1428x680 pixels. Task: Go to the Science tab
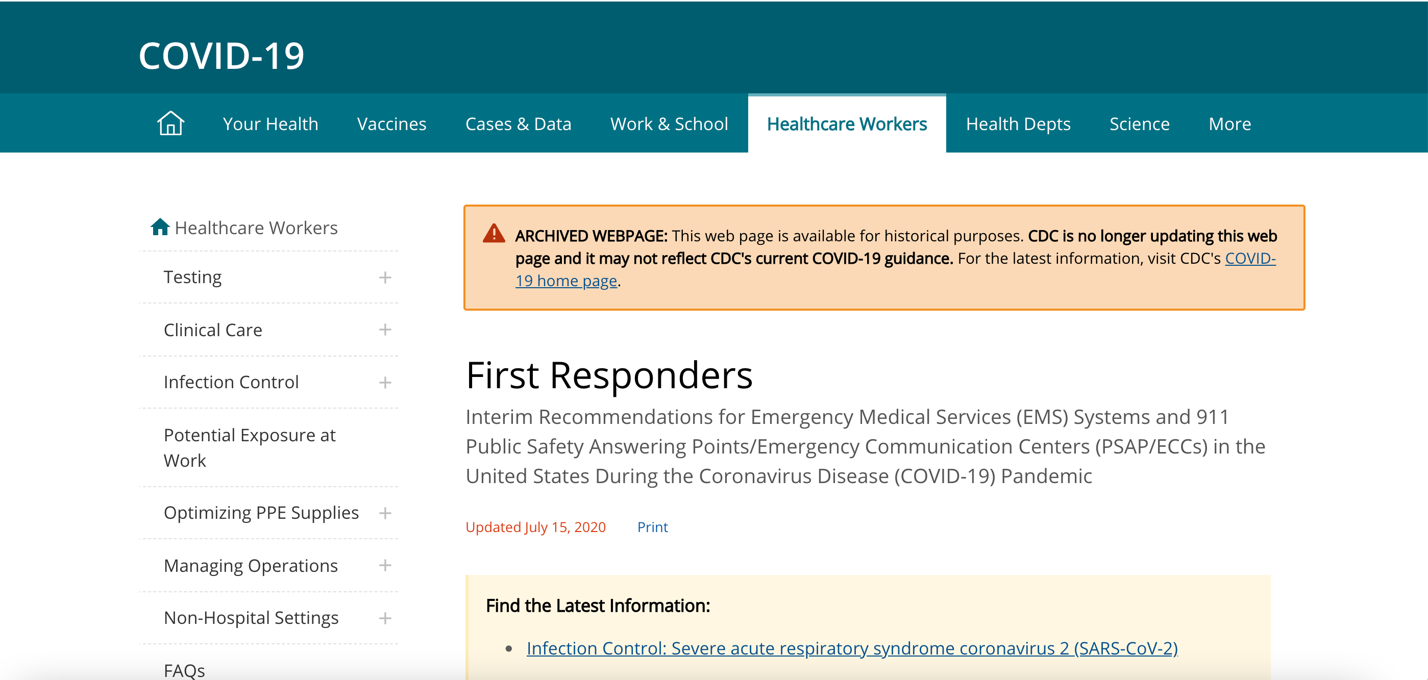coord(1139,123)
